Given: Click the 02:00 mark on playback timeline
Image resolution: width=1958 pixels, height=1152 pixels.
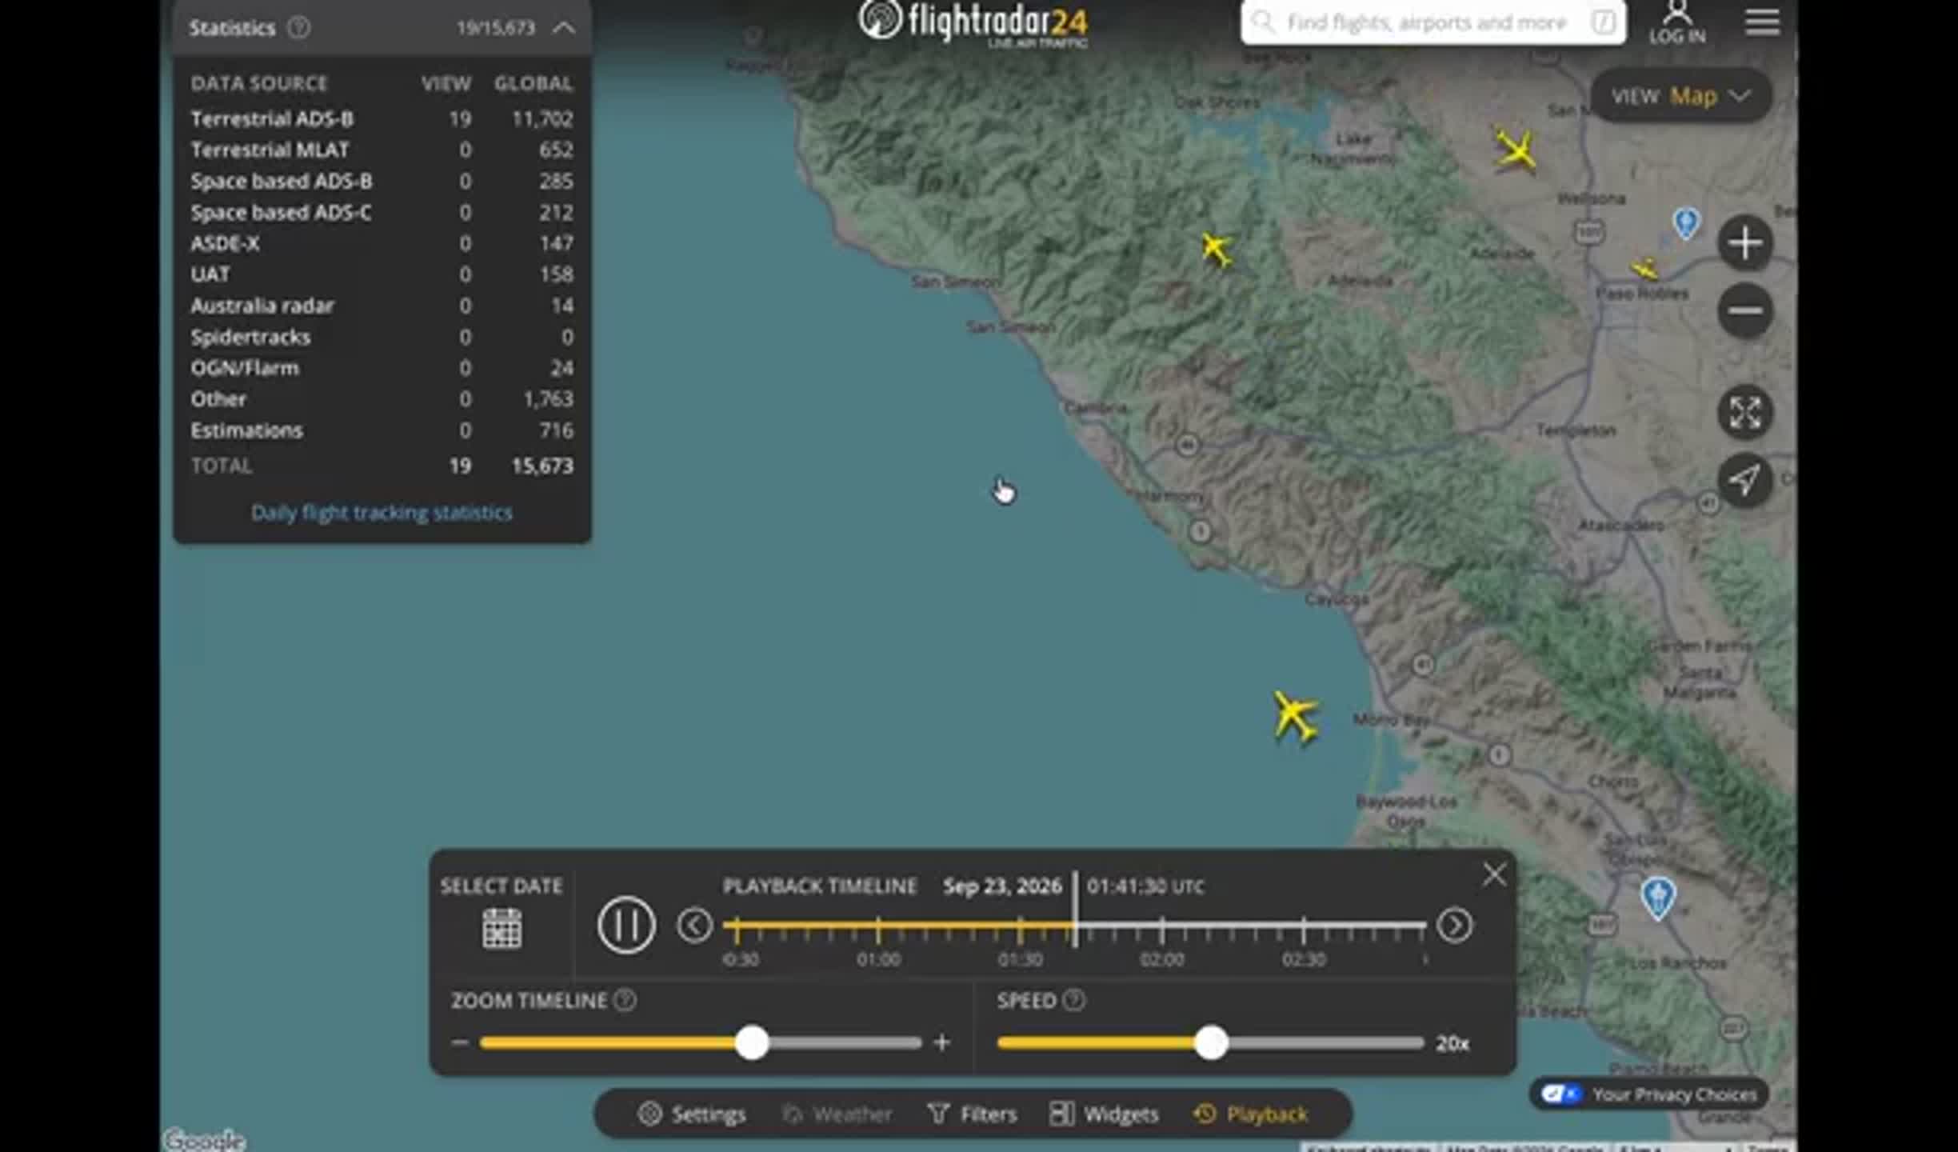Looking at the screenshot, I should pos(1161,929).
